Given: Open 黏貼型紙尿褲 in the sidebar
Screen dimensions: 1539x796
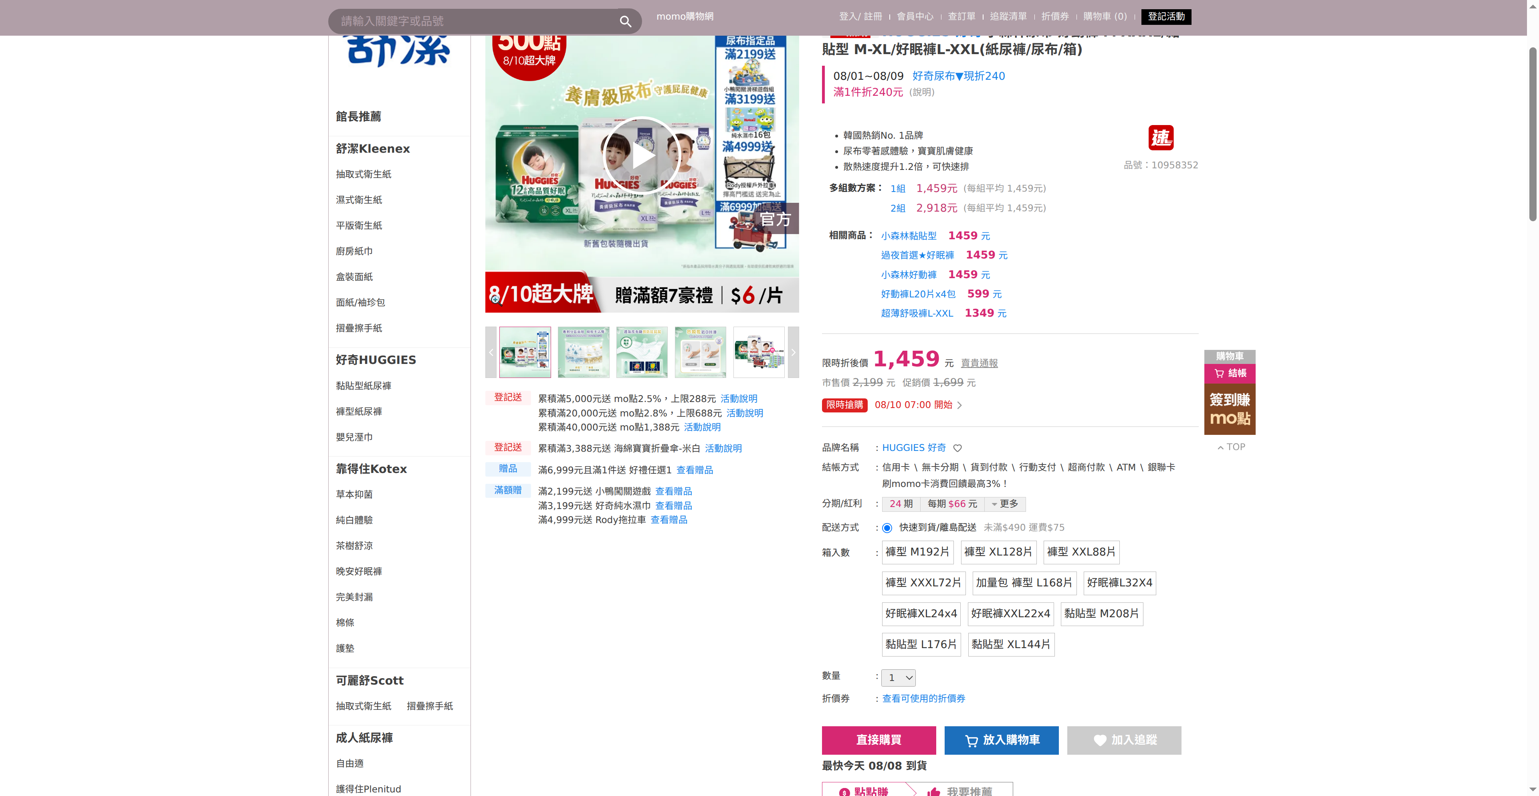Looking at the screenshot, I should (x=363, y=386).
